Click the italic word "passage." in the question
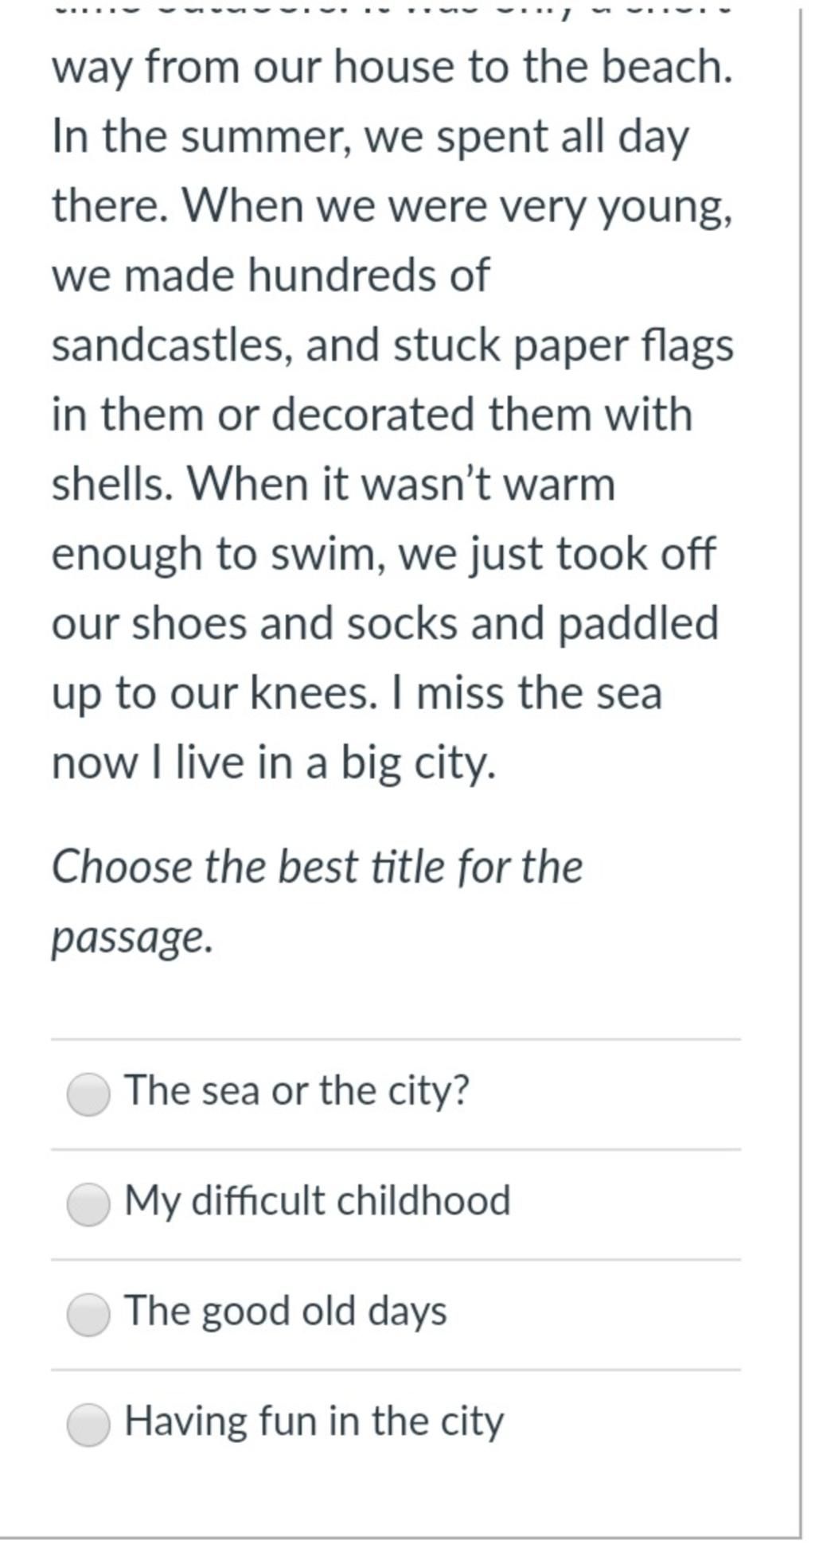This screenshot has width=815, height=1544. coord(133,939)
